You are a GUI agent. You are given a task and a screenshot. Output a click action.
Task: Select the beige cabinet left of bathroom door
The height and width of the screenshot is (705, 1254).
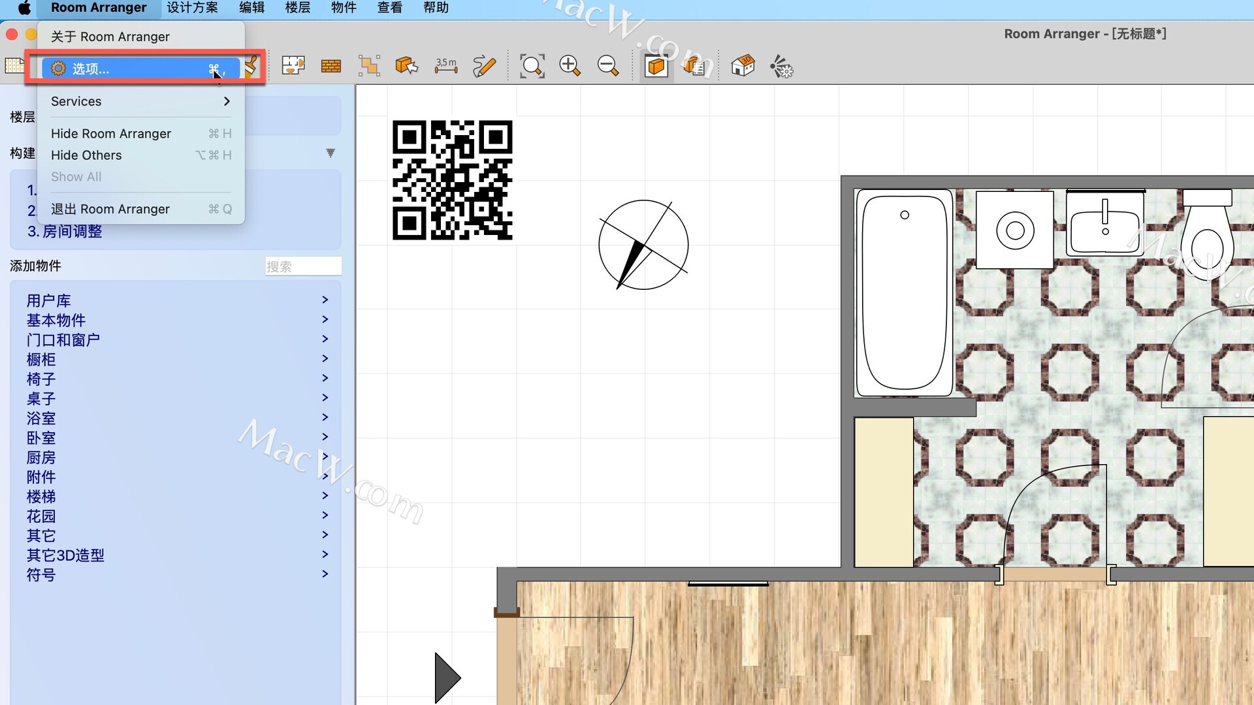pyautogui.click(x=884, y=492)
